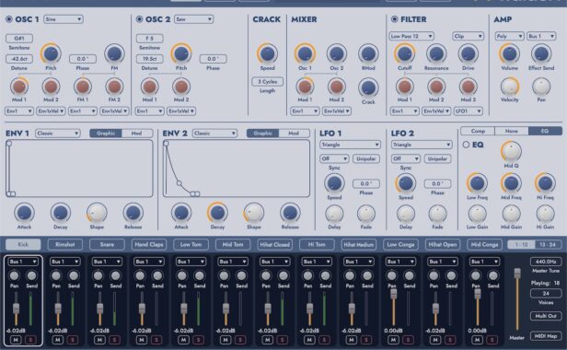Open the LFO 2 Sync Off dropdown
Viewport: 567px width, 350px height.
[406, 159]
